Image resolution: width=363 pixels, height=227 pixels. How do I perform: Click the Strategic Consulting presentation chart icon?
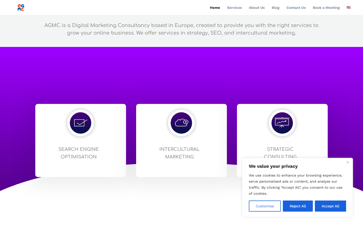click(282, 123)
